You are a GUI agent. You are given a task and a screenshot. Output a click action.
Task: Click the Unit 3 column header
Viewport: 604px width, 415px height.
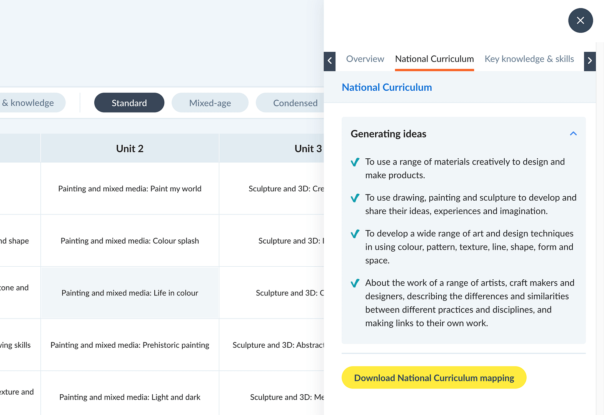(x=272, y=149)
